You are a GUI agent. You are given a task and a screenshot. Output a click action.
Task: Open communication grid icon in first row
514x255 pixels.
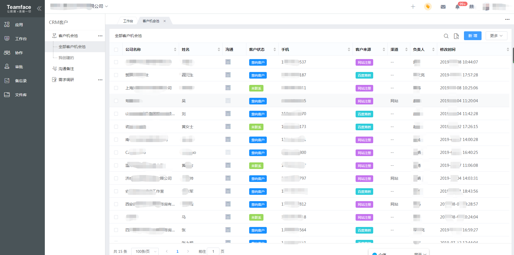228,62
